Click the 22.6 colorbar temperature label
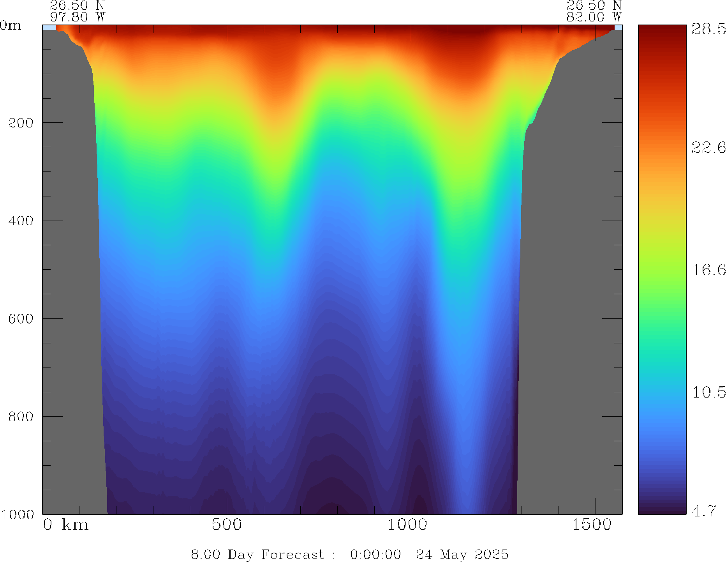 click(708, 148)
